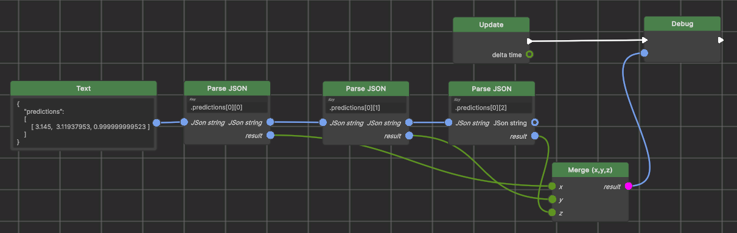Click the Debug node blue data input port
Viewport: 737px width, 233px height.
644,54
